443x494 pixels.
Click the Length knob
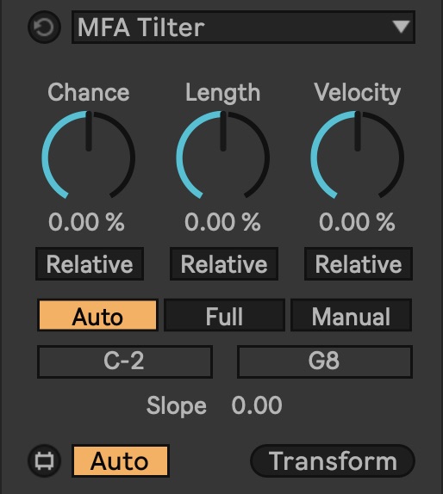pos(223,155)
